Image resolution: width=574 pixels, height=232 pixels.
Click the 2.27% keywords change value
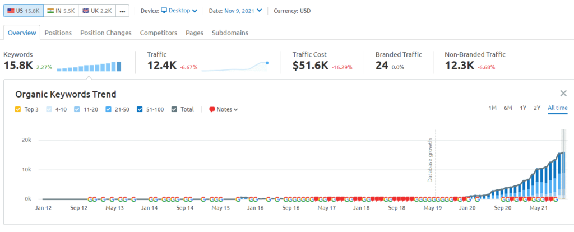(x=44, y=67)
